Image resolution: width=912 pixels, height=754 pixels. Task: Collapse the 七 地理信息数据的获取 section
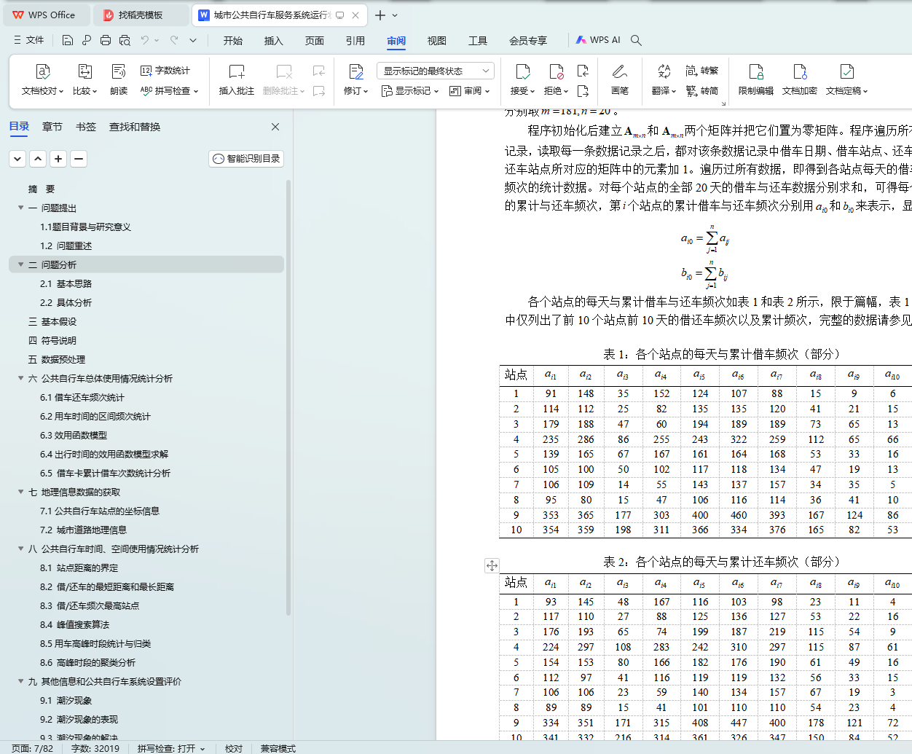pyautogui.click(x=21, y=492)
